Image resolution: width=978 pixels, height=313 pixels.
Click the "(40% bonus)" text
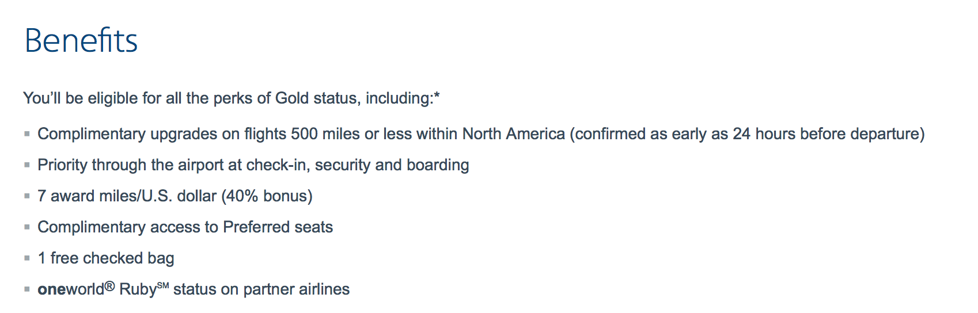(x=267, y=196)
